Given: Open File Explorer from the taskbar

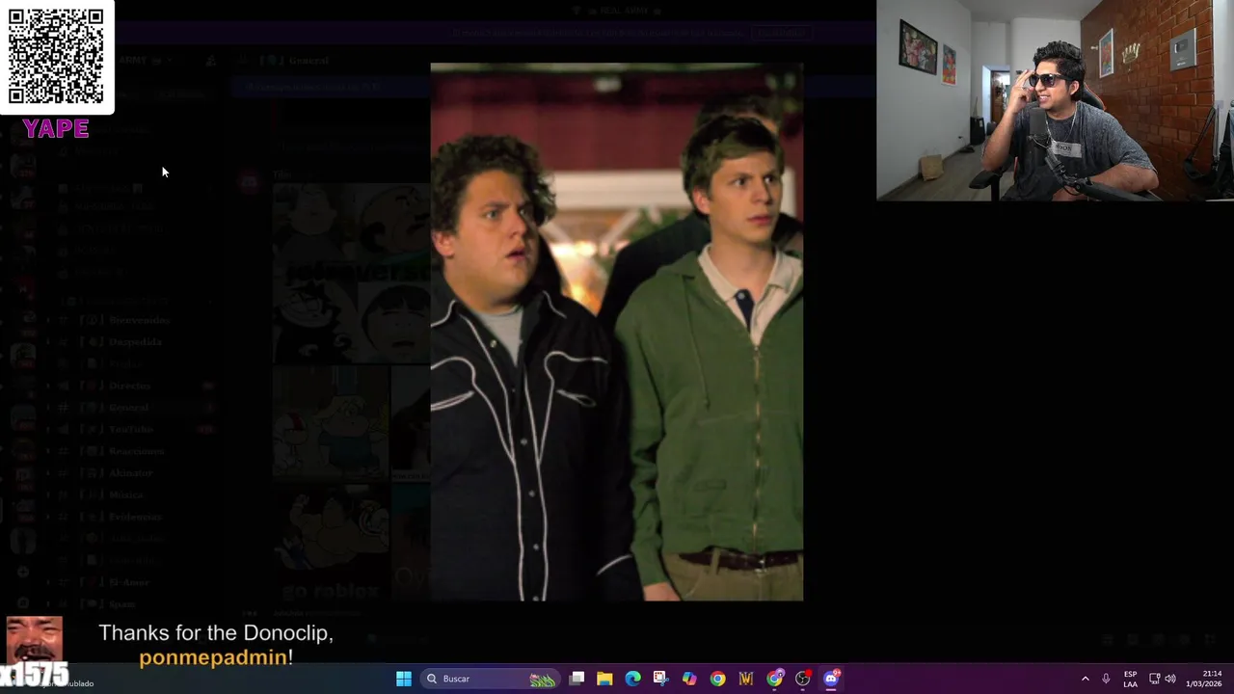Looking at the screenshot, I should [604, 679].
